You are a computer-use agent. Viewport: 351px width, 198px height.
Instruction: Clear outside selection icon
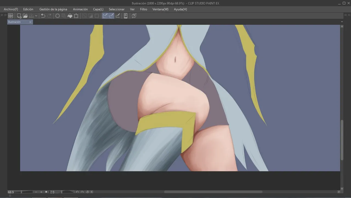(64, 16)
